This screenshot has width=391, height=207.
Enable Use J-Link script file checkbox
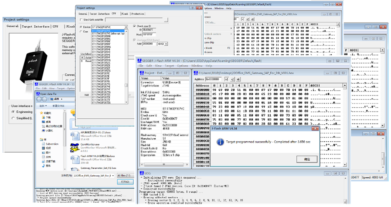[81, 20]
